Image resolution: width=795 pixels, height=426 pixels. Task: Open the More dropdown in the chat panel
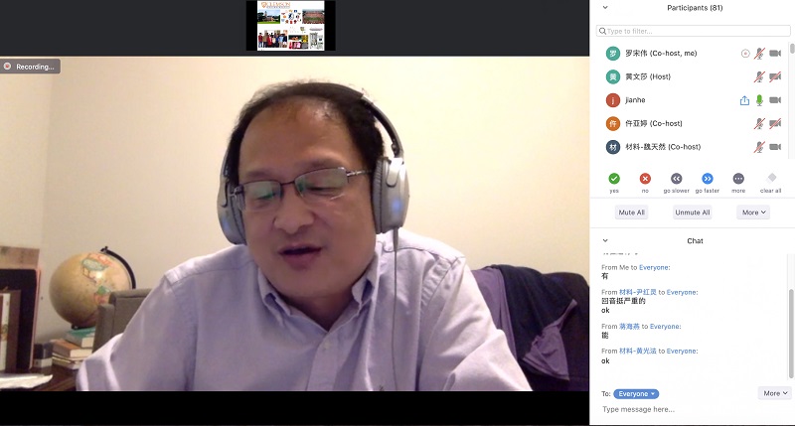(x=774, y=393)
